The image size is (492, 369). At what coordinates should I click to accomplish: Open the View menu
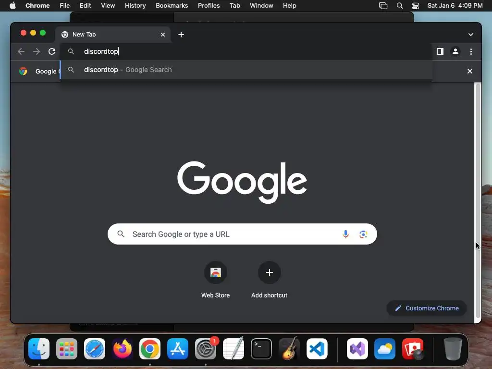108,6
